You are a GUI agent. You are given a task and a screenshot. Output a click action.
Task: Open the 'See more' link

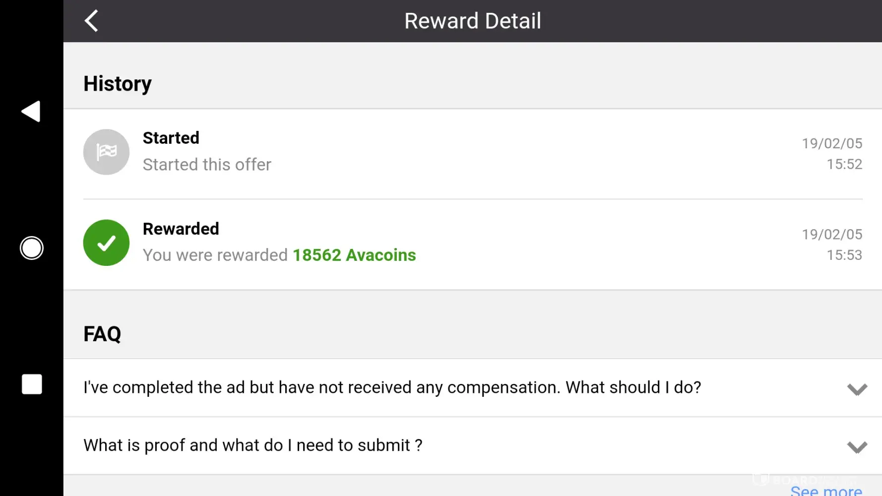826,491
